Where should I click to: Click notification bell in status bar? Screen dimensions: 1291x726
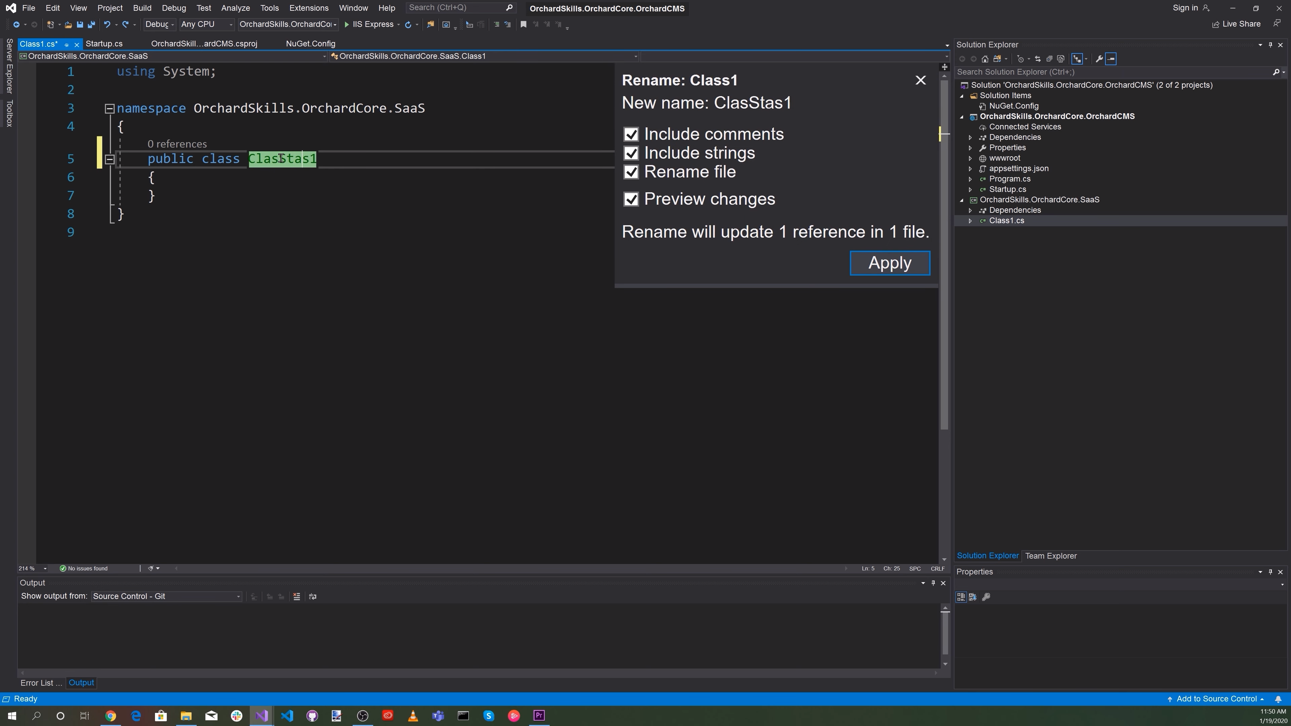[x=1279, y=699]
